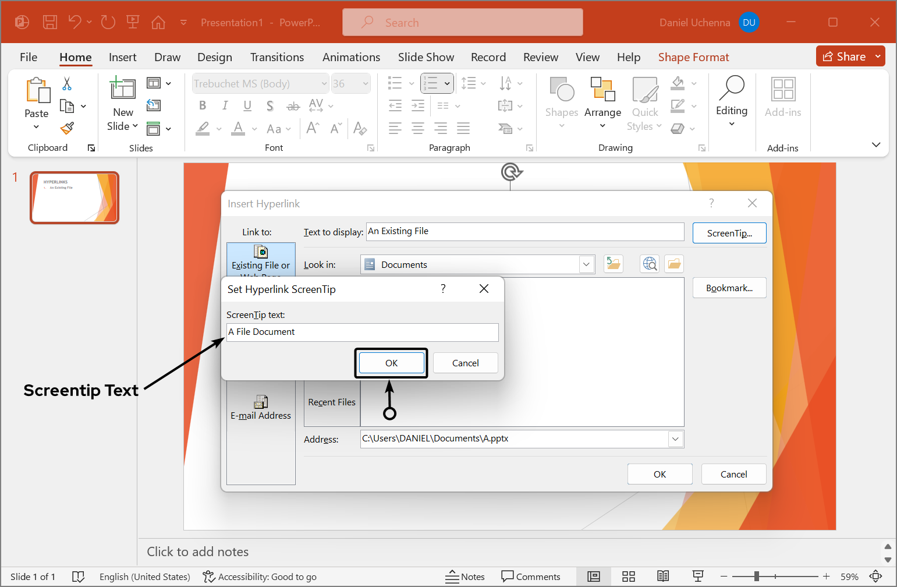
Task: Click the ScreenTip text input field
Action: pos(362,332)
